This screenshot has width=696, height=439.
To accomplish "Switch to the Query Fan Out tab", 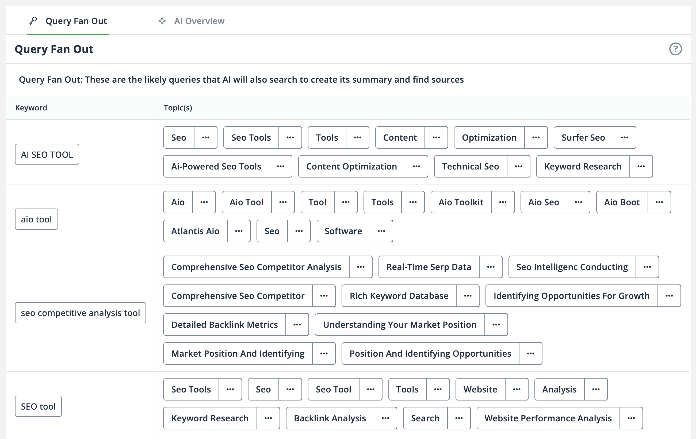I will click(x=68, y=21).
